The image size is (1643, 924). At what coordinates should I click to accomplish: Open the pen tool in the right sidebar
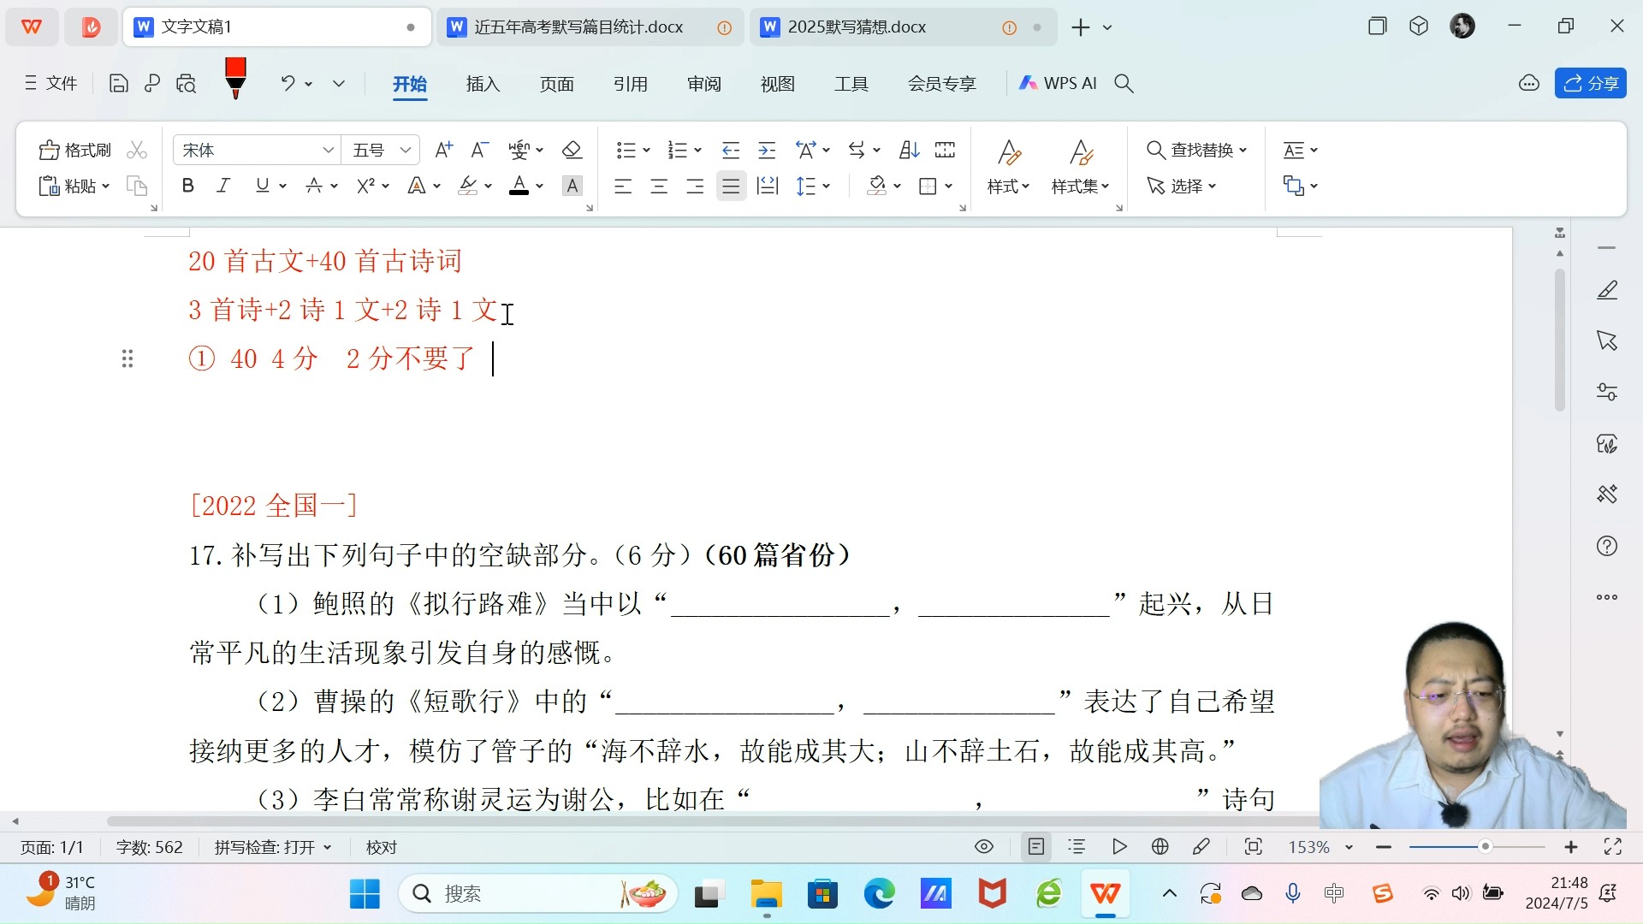click(1607, 291)
